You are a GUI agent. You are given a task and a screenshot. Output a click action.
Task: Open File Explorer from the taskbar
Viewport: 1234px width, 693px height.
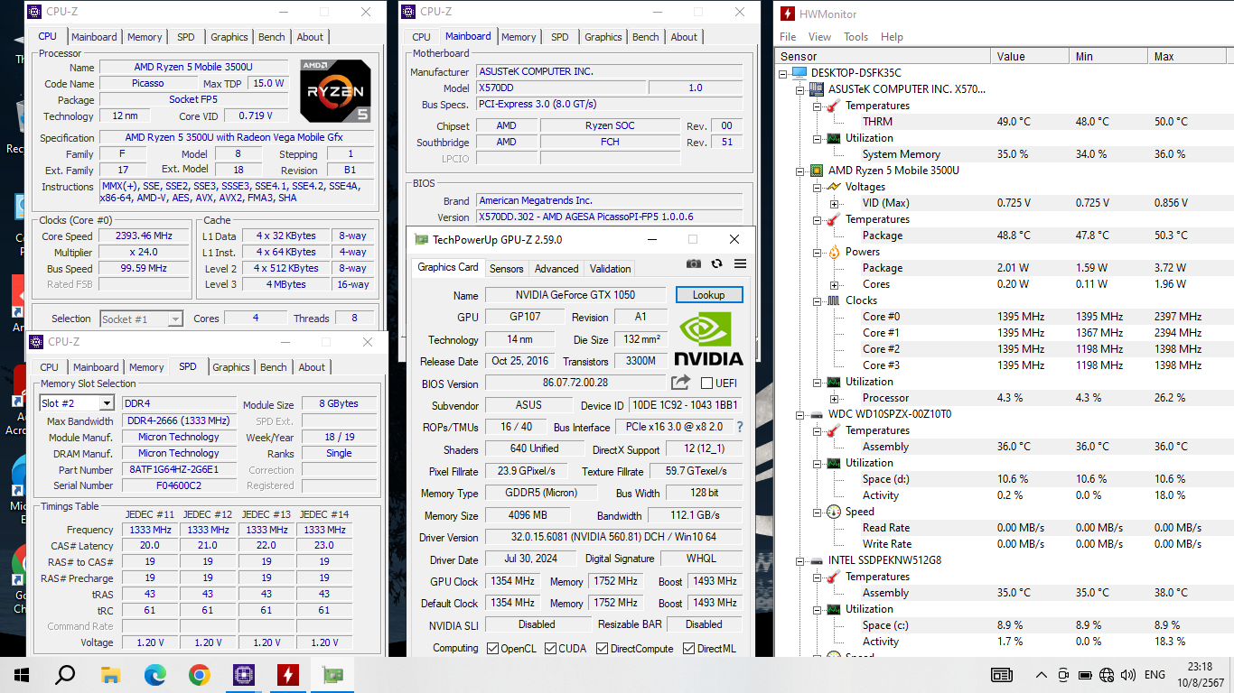tap(110, 674)
